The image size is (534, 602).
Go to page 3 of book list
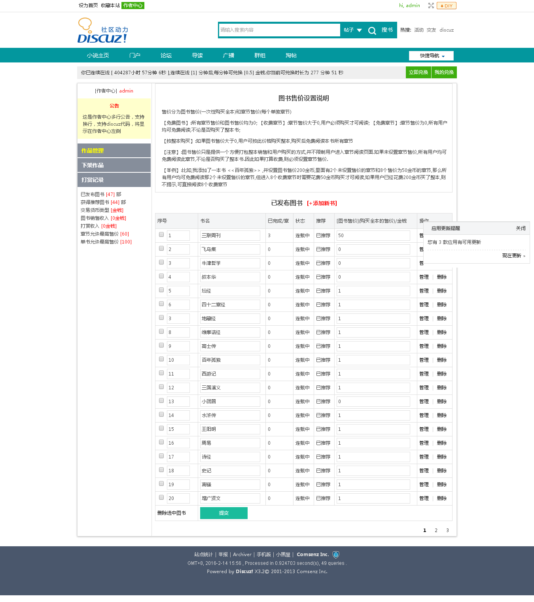point(448,530)
